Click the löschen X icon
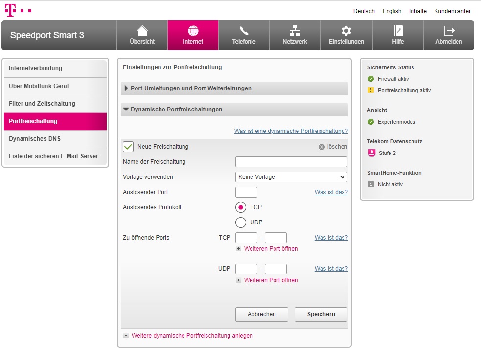This screenshot has width=481, height=353. tap(321, 147)
